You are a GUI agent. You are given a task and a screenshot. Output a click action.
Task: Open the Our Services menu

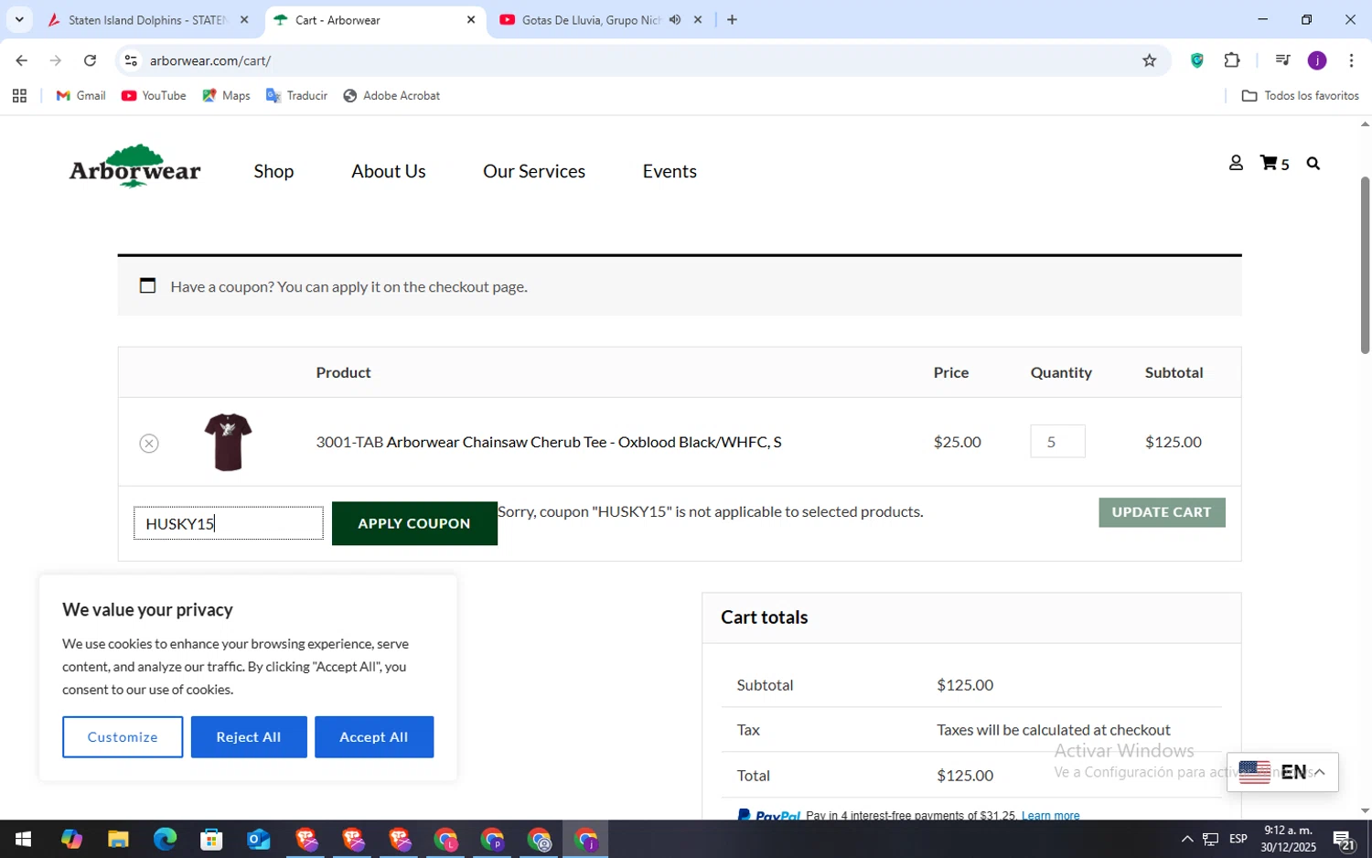(534, 171)
